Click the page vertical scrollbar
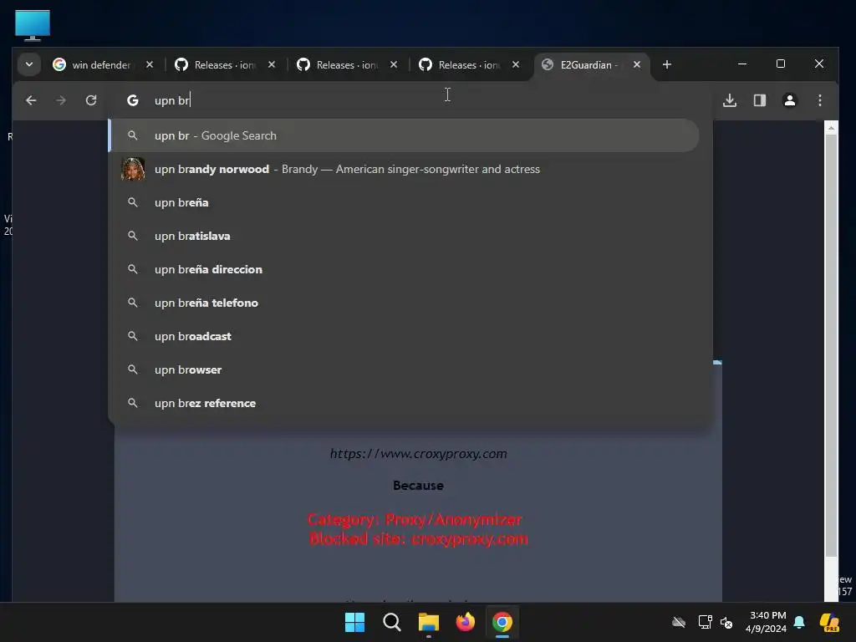856x642 pixels. pos(831,345)
